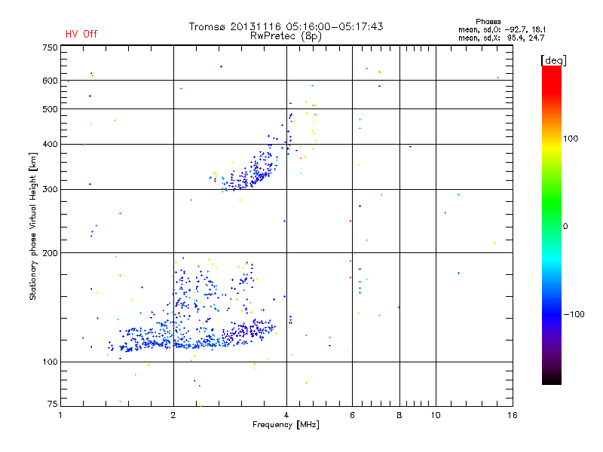Viewport: 603px width, 452px height.
Task: Click the y-axis tick label "750"
Action: point(50,47)
